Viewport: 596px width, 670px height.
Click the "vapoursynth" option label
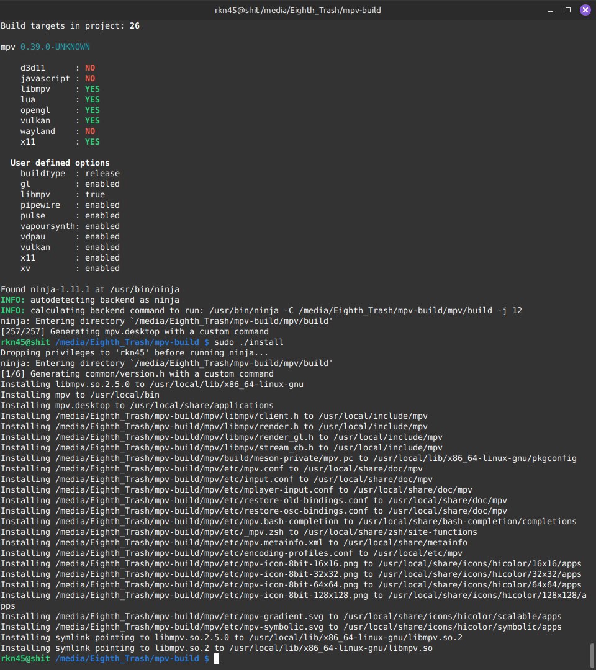pos(48,226)
